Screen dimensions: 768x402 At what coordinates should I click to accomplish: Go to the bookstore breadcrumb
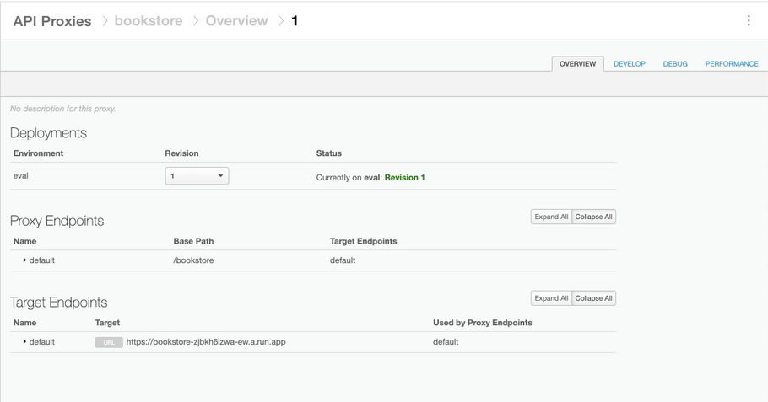pos(149,21)
